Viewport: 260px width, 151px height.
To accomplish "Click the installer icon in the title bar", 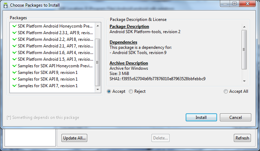I will 6,5.
